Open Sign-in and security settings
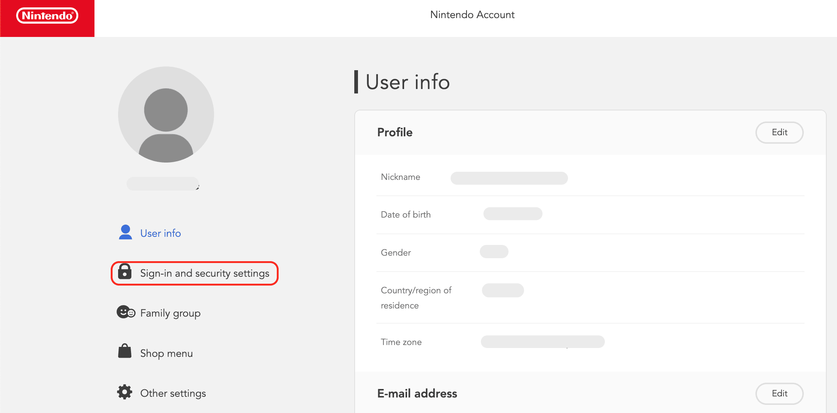The image size is (837, 413). [204, 273]
